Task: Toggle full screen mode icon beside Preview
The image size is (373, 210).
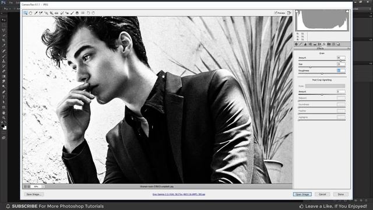Action: click(289, 13)
